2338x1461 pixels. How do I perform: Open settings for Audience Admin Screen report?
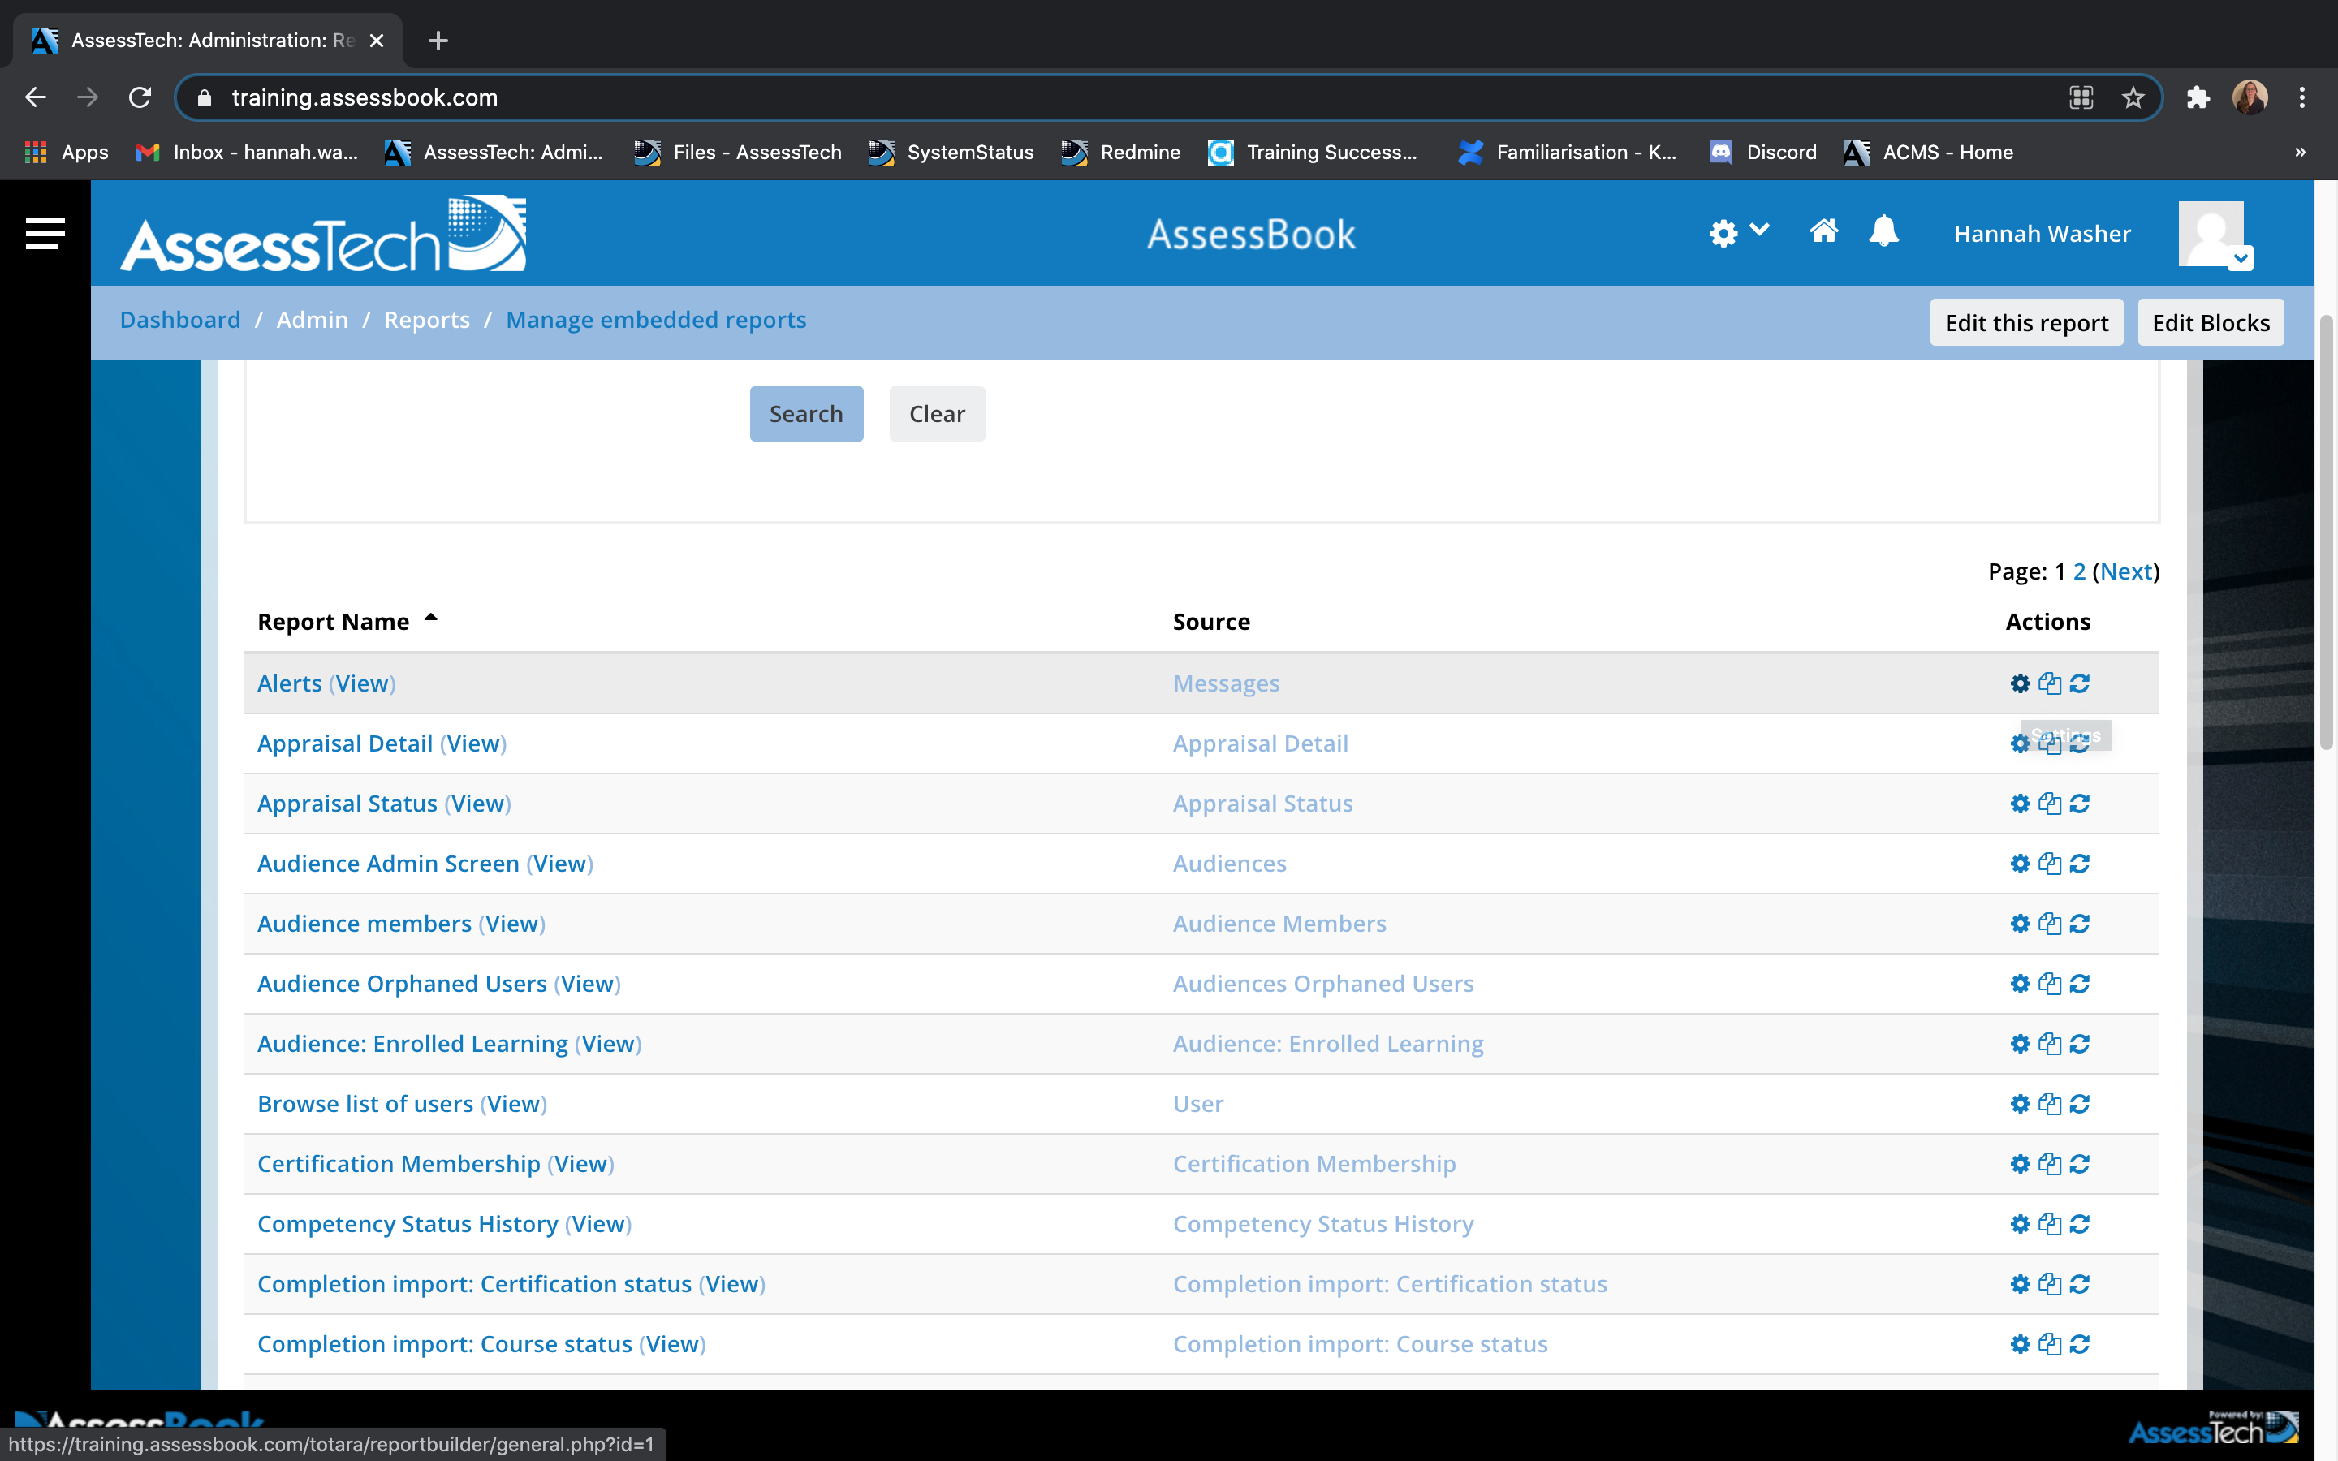pyautogui.click(x=2020, y=863)
